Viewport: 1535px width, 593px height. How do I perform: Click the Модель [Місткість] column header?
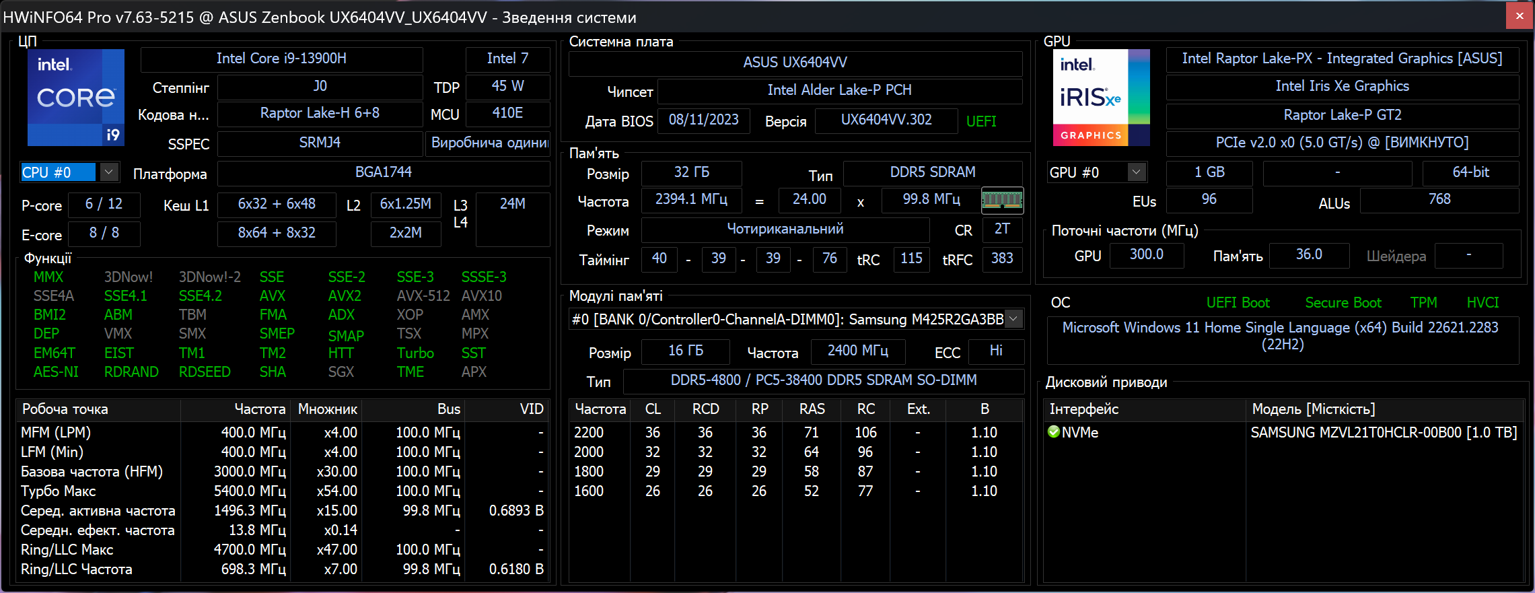point(1313,409)
